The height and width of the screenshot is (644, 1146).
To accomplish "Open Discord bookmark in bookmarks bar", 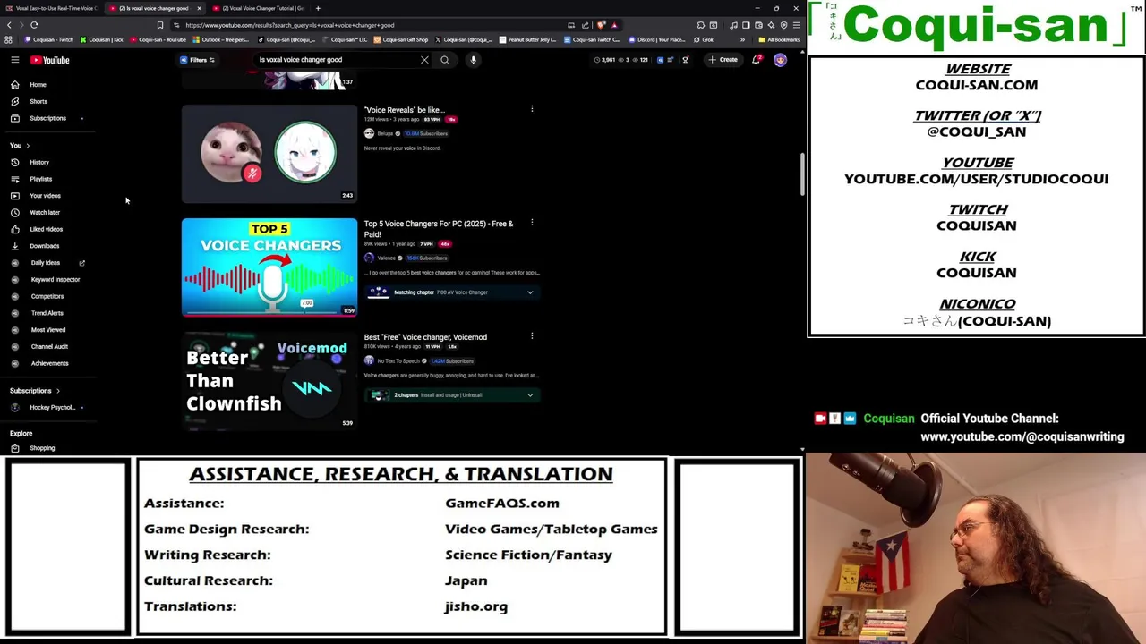I will (x=657, y=39).
